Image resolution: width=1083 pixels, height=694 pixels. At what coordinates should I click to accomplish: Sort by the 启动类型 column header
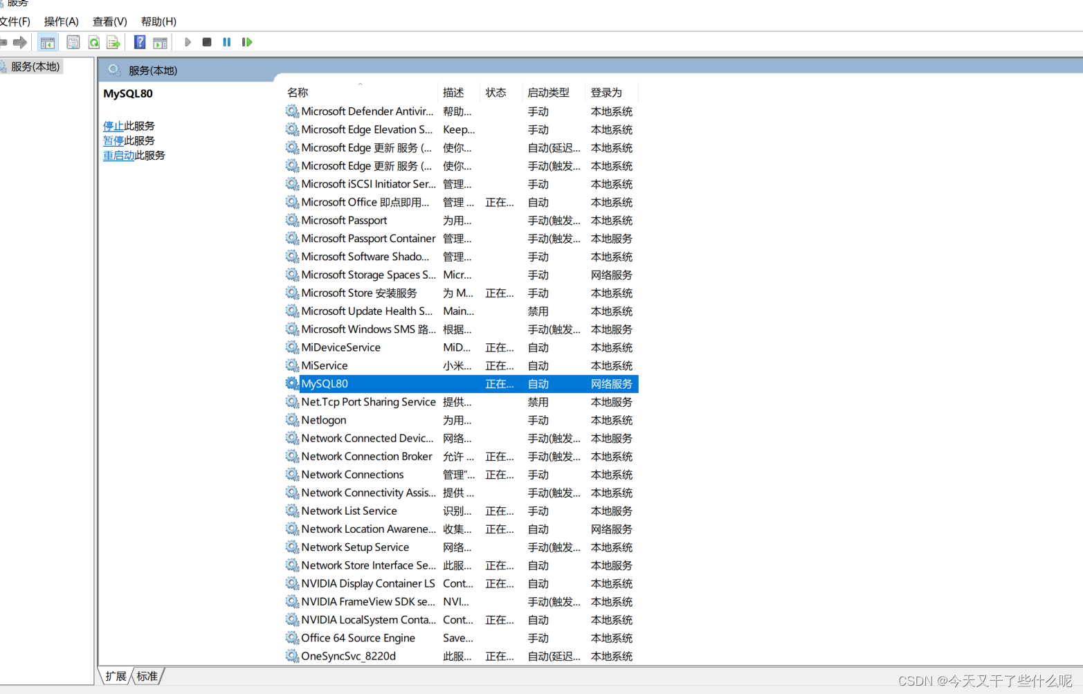pos(554,92)
